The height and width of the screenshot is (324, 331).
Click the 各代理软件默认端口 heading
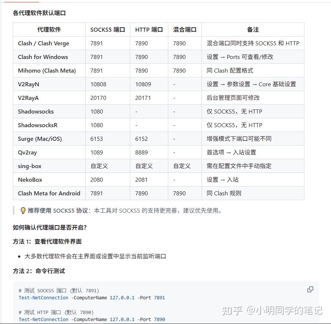point(39,13)
